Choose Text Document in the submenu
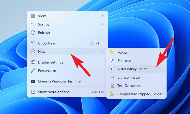 (x=136, y=86)
